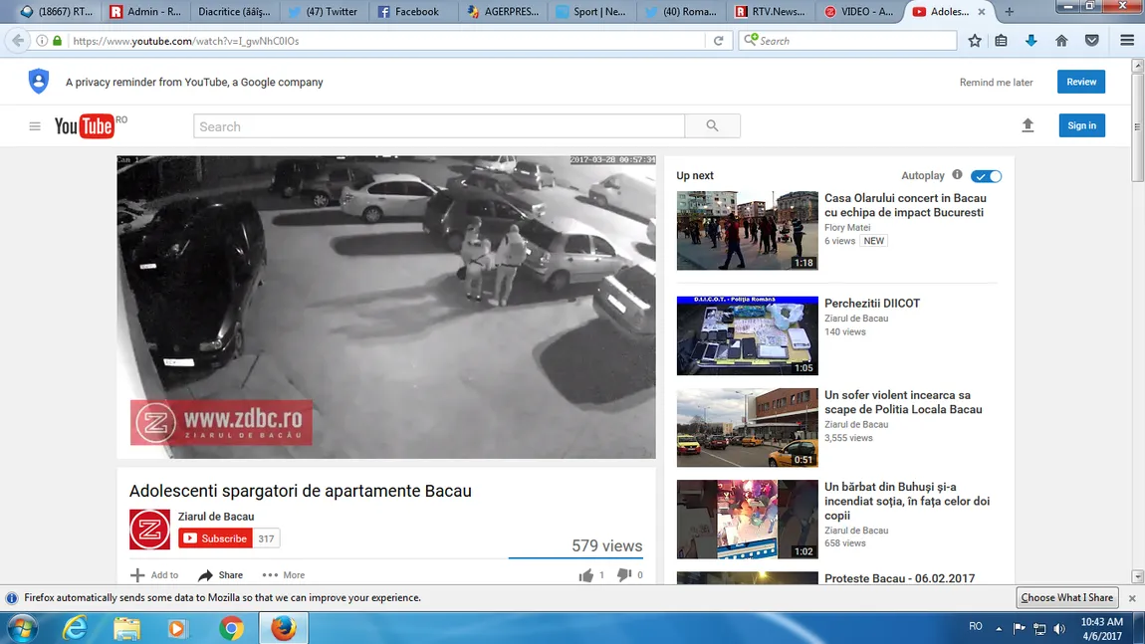Click the green padlock security icon
The image size is (1145, 644).
57,41
